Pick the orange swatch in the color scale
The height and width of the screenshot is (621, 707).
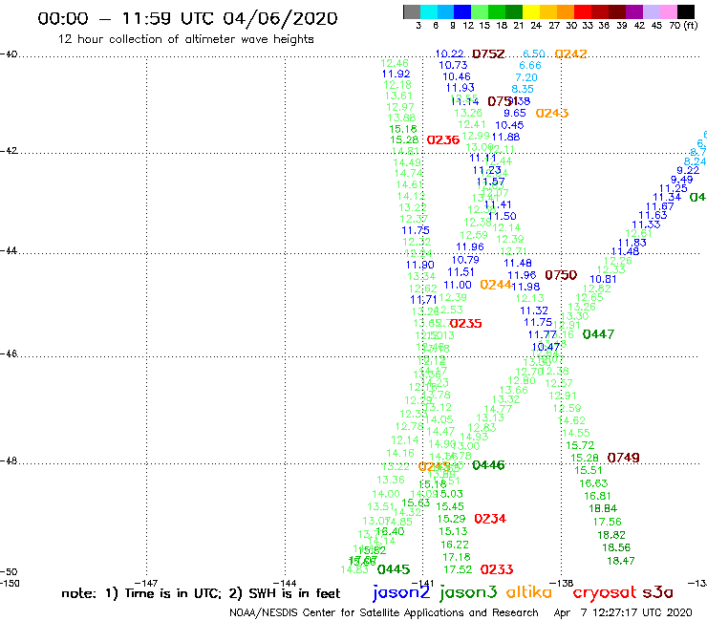click(x=566, y=11)
